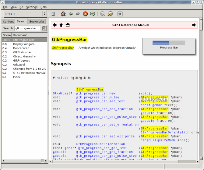Select GtkProgressBar search result
The image size is (204, 170).
click(25, 40)
